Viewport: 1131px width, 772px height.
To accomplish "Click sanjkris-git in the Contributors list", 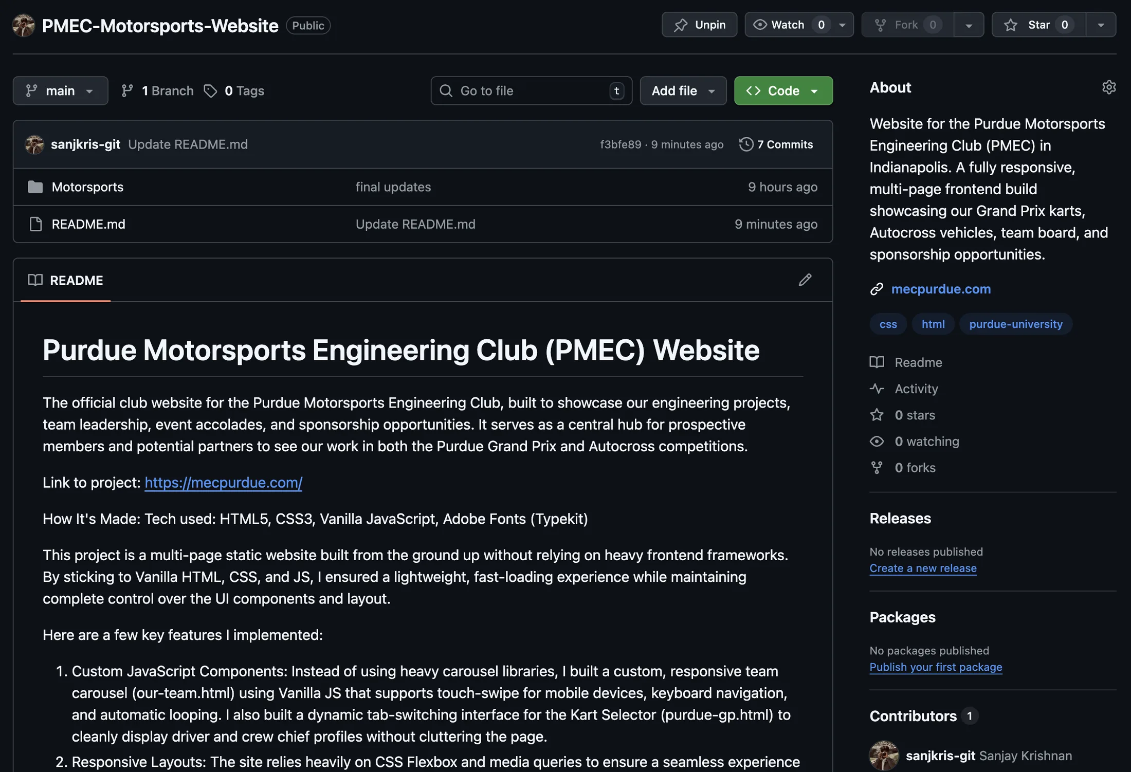I will [940, 756].
